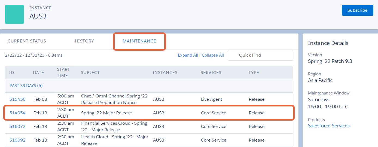
Task: Sort by the Subject column header
Action: pyautogui.click(x=90, y=73)
